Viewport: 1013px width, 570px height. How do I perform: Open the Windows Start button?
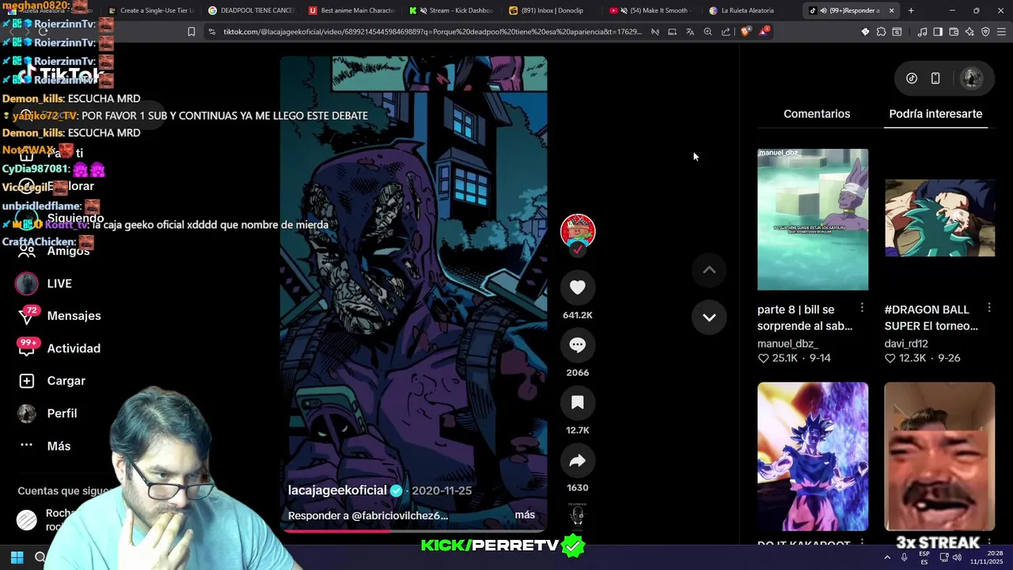pos(17,557)
